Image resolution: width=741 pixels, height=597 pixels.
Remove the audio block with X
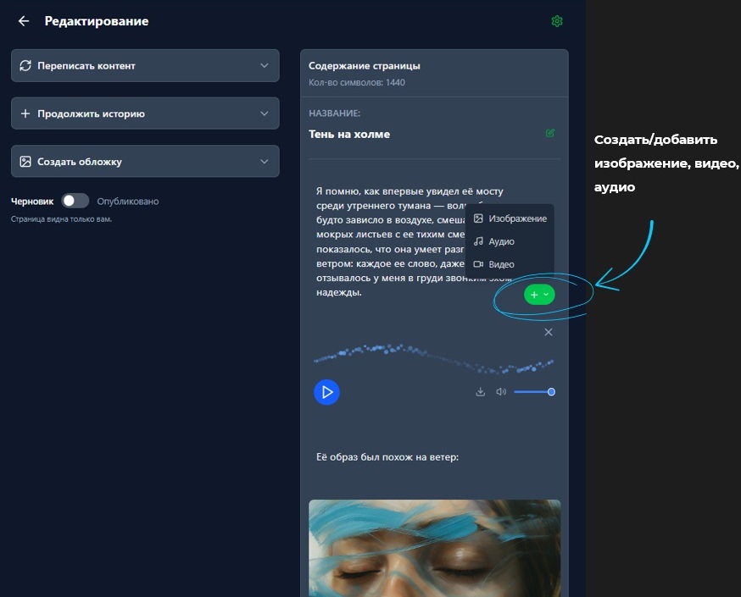[549, 332]
